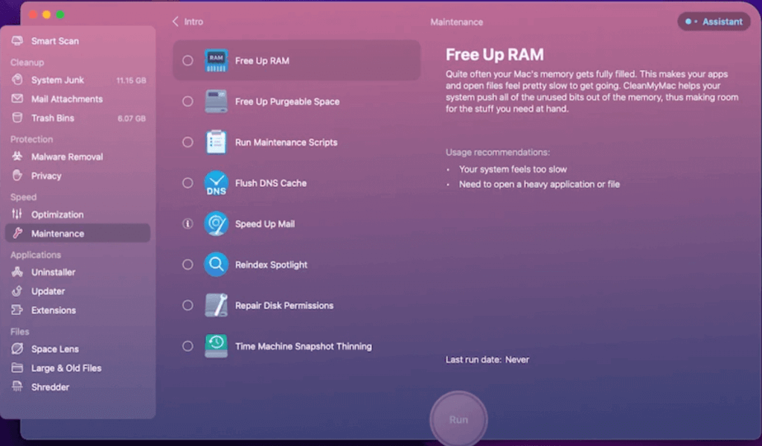The height and width of the screenshot is (446, 762).
Task: Open the Assistant button
Action: point(714,22)
